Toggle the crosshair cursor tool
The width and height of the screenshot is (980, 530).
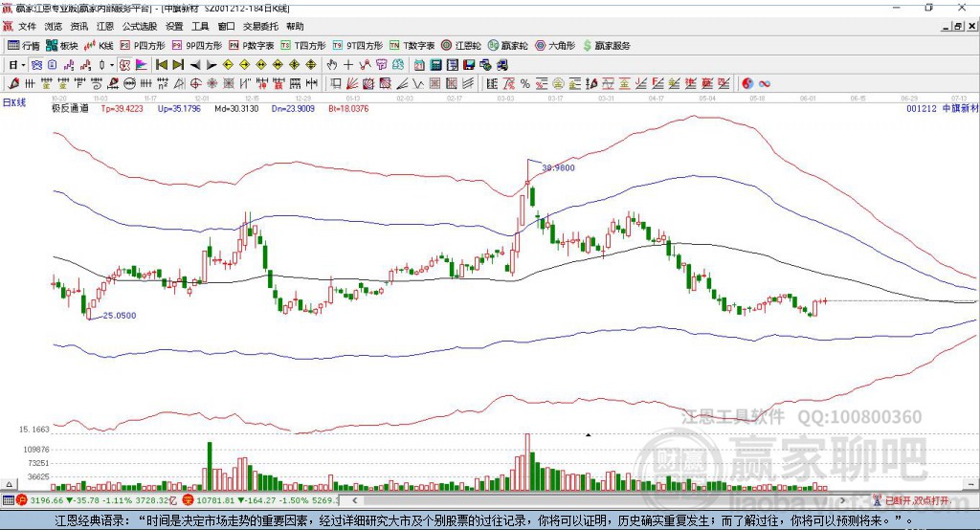pyautogui.click(x=348, y=65)
